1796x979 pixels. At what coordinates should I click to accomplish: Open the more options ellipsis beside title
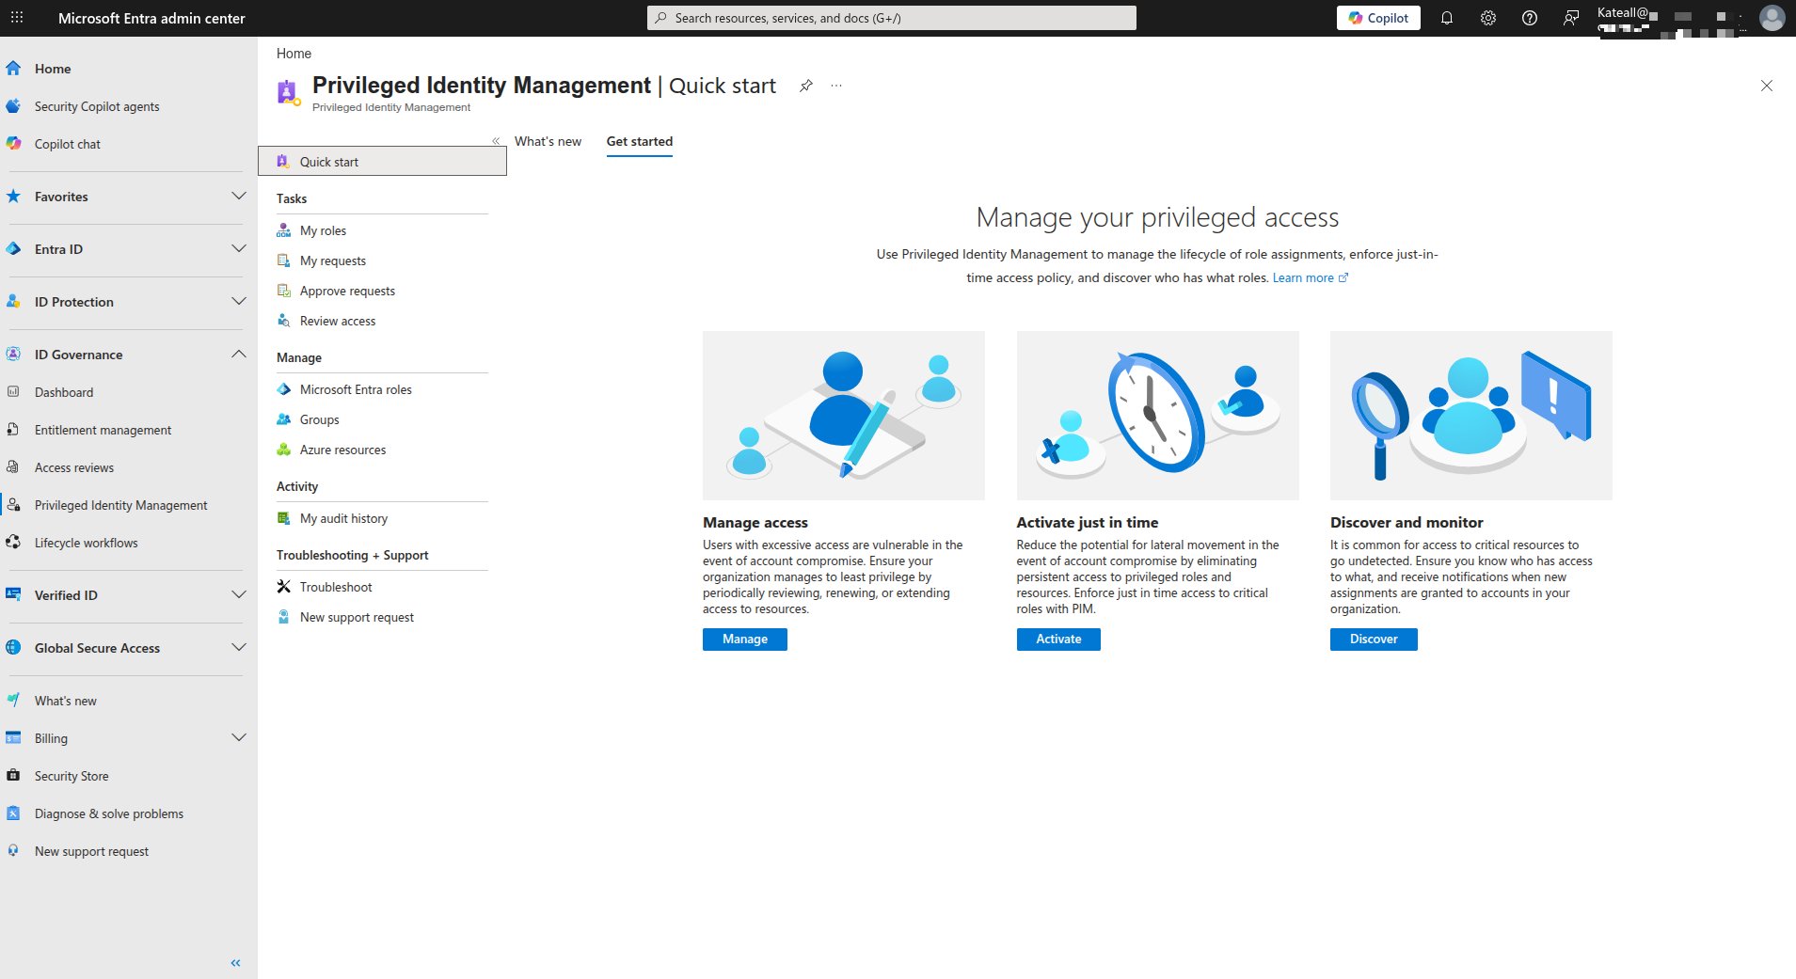(836, 86)
